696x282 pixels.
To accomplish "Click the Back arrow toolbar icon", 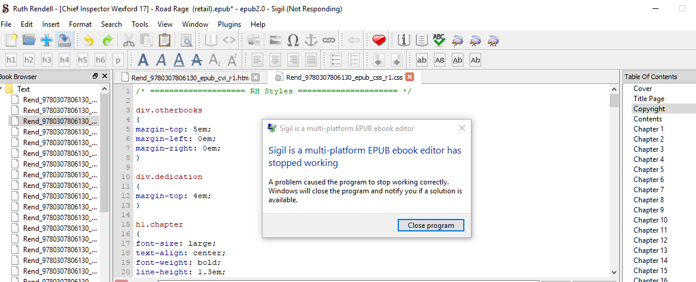I will click(x=353, y=40).
